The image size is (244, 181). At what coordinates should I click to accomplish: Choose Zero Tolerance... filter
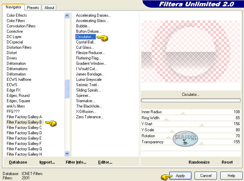[x=89, y=117]
